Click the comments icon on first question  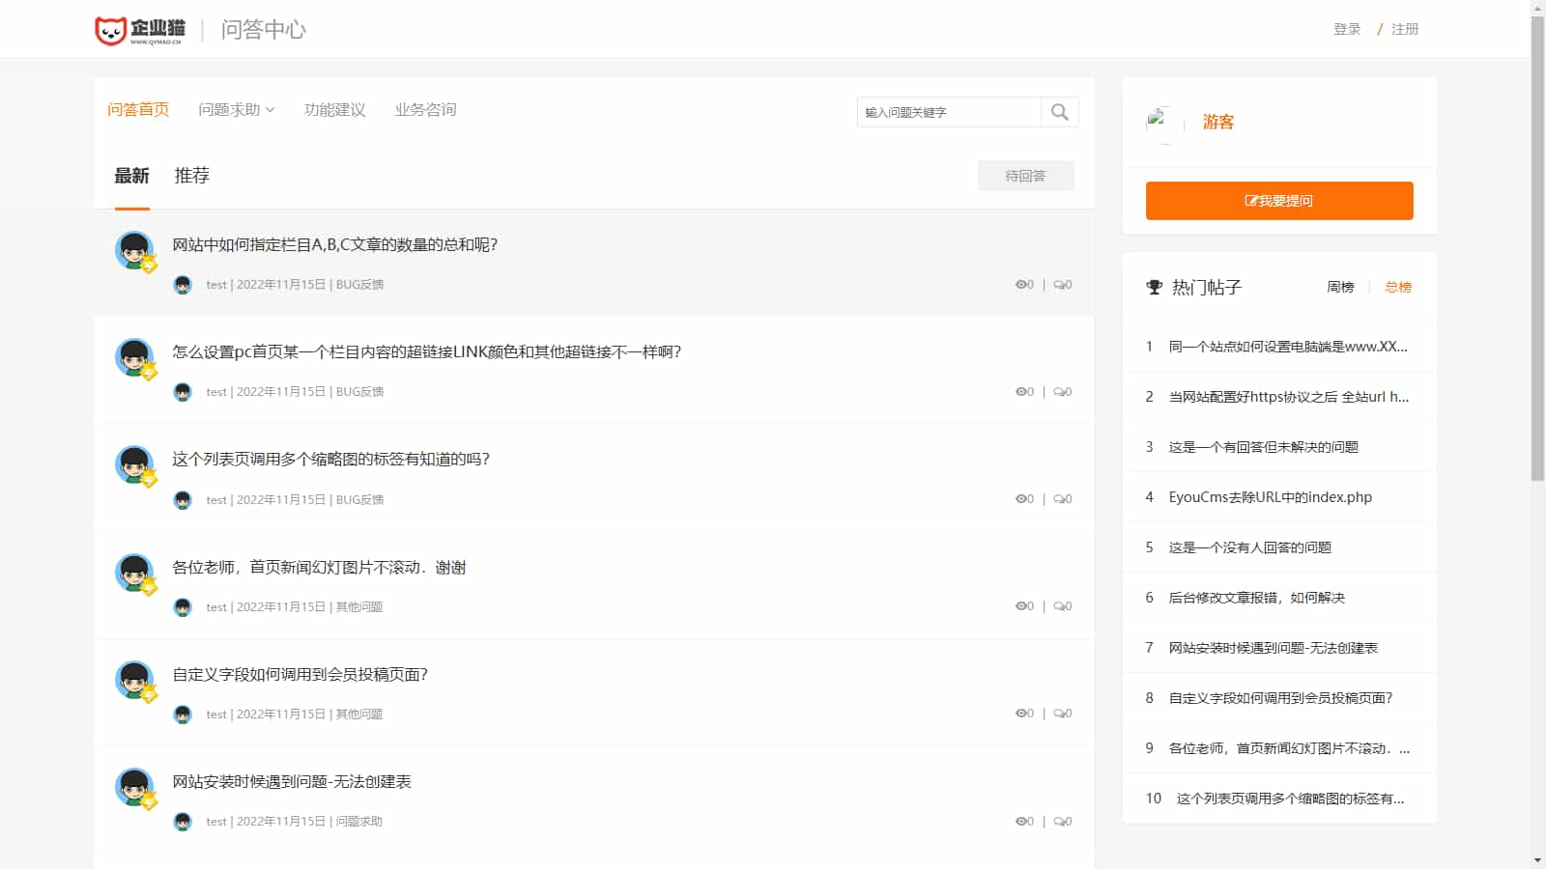click(x=1059, y=285)
